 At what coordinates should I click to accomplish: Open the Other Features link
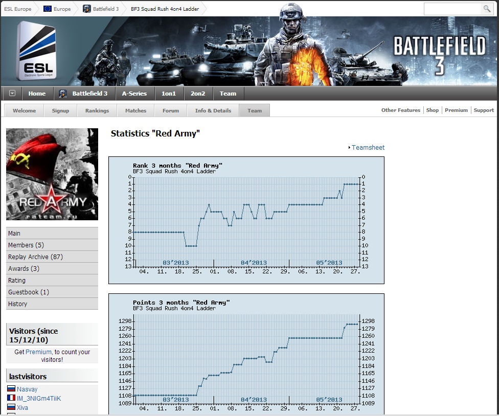(x=401, y=110)
